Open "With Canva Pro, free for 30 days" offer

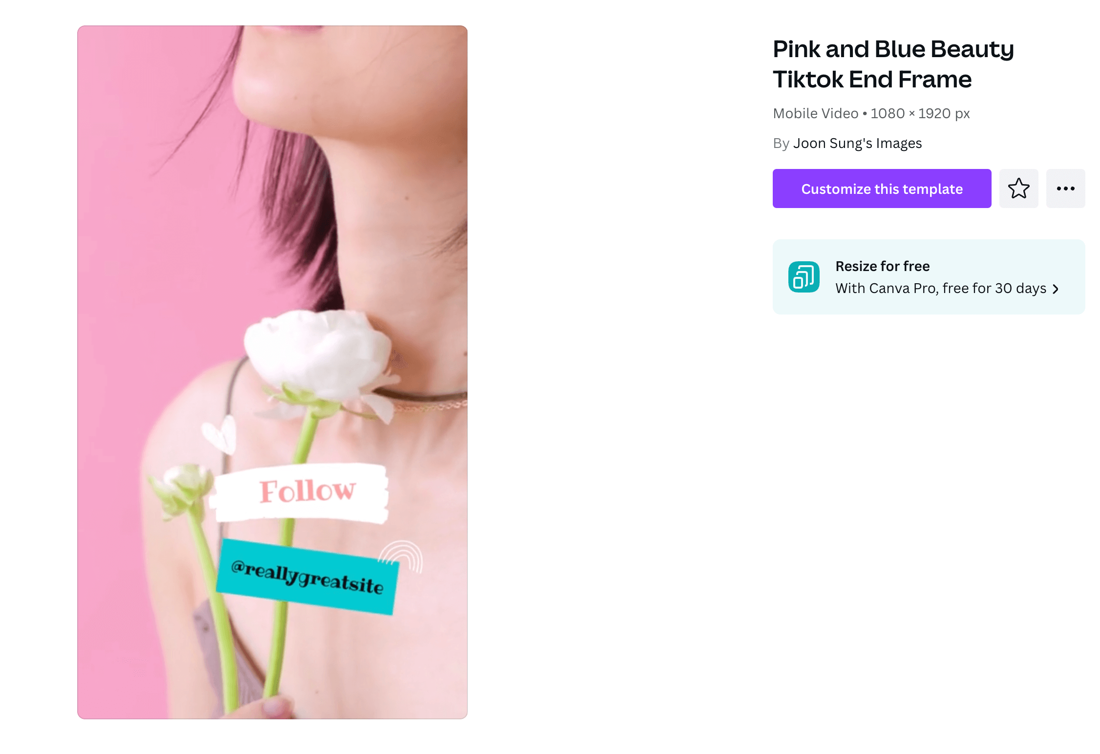(x=941, y=288)
